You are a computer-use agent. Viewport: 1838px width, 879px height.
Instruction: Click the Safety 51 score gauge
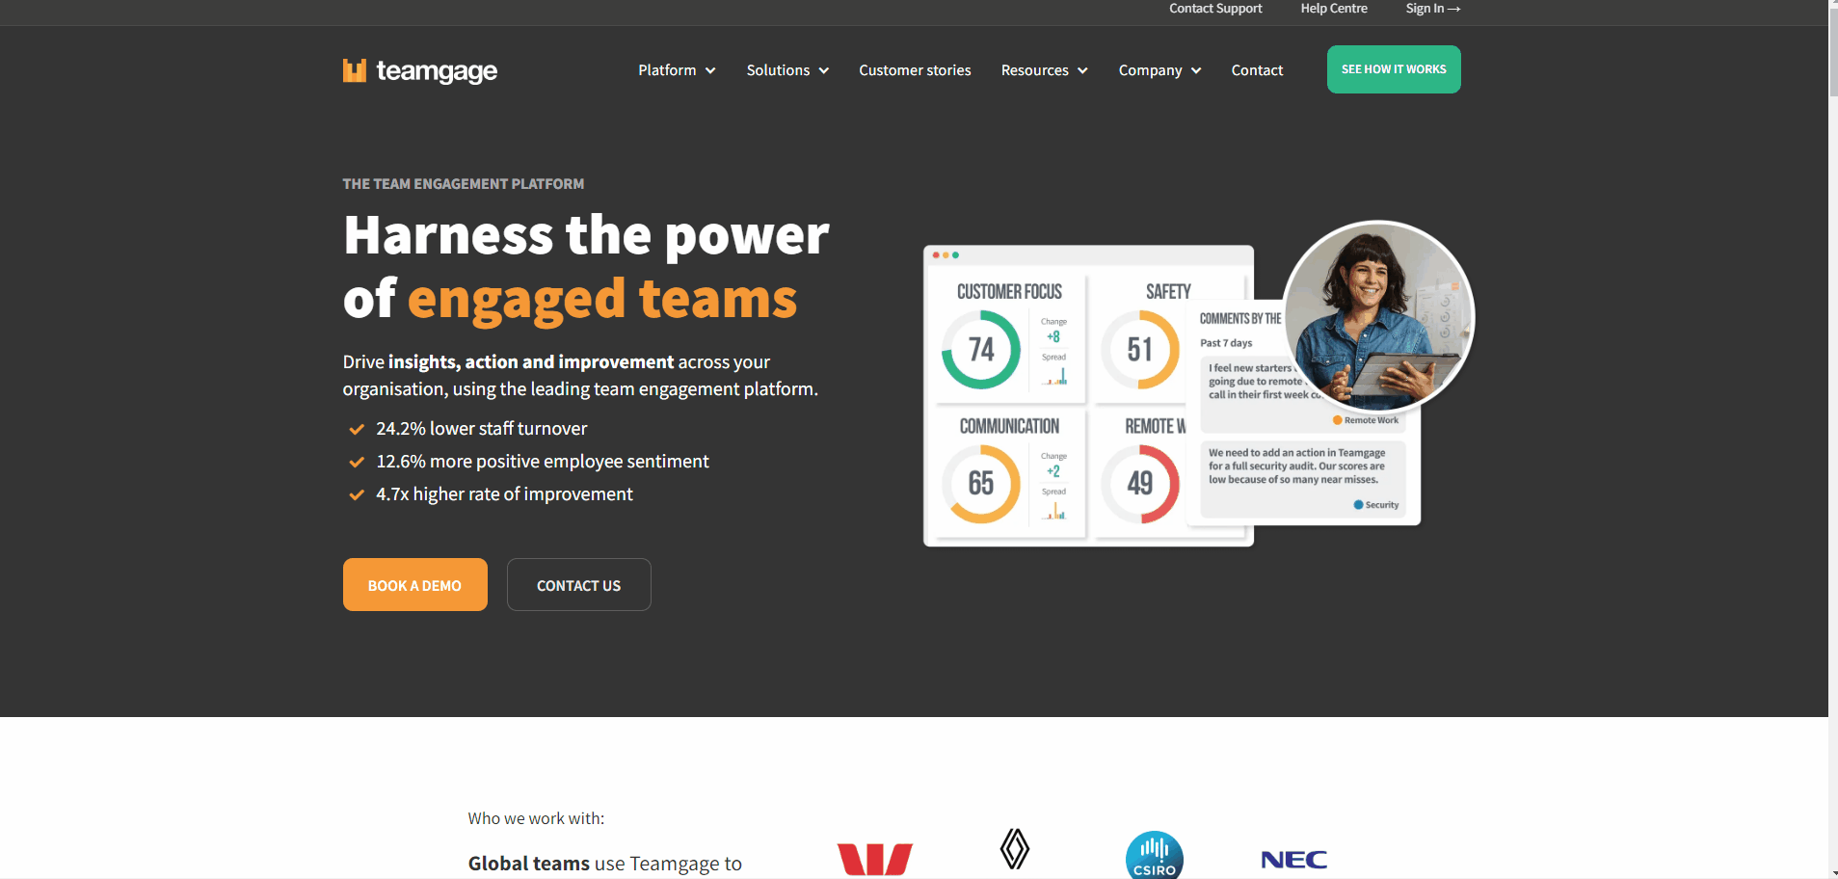(1140, 349)
